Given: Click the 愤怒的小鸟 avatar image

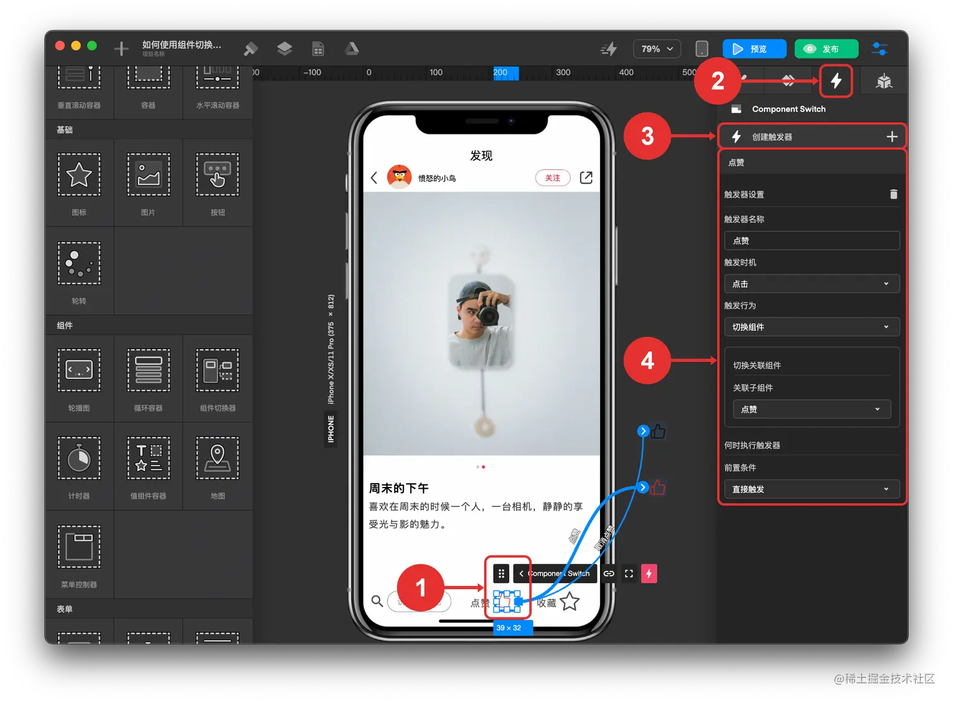Looking at the screenshot, I should click(x=399, y=177).
